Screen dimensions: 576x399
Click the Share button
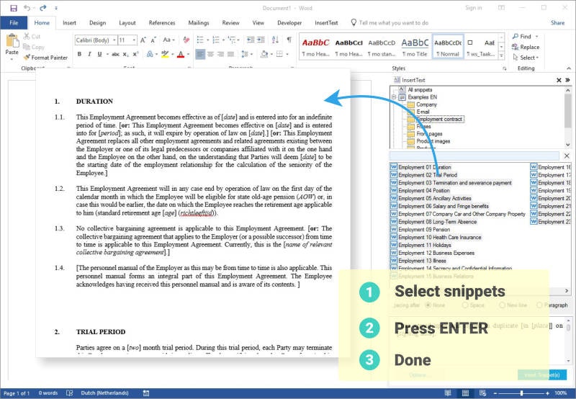[557, 23]
